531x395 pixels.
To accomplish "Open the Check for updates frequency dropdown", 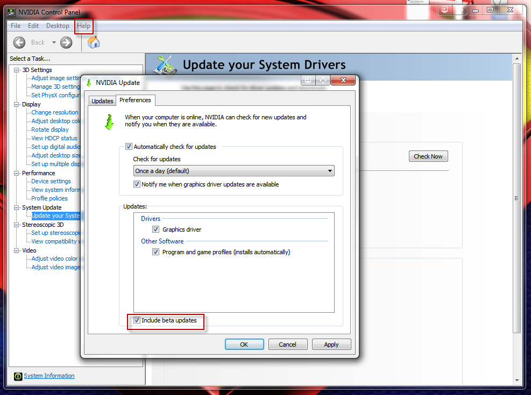I will pyautogui.click(x=233, y=171).
